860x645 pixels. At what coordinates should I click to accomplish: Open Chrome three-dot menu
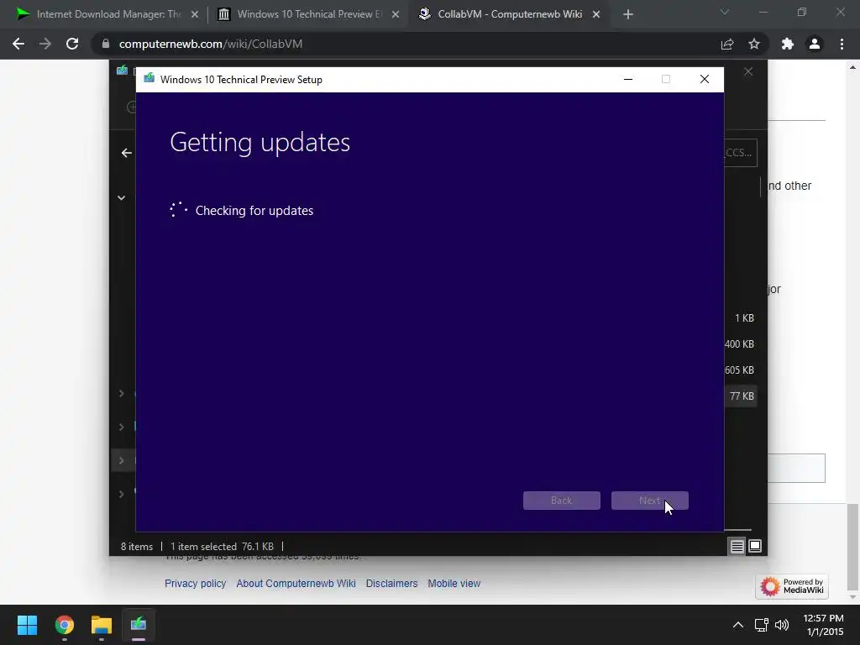[842, 44]
